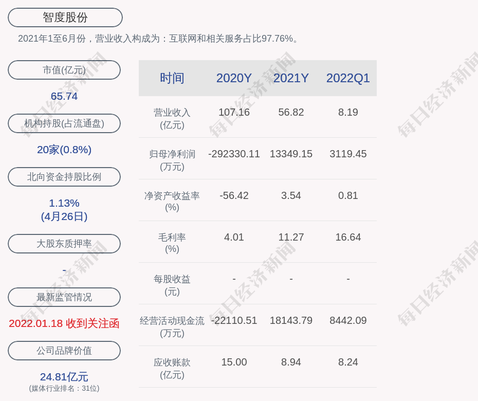
Task: Click gross margin value 4.01
Action: [x=234, y=237]
